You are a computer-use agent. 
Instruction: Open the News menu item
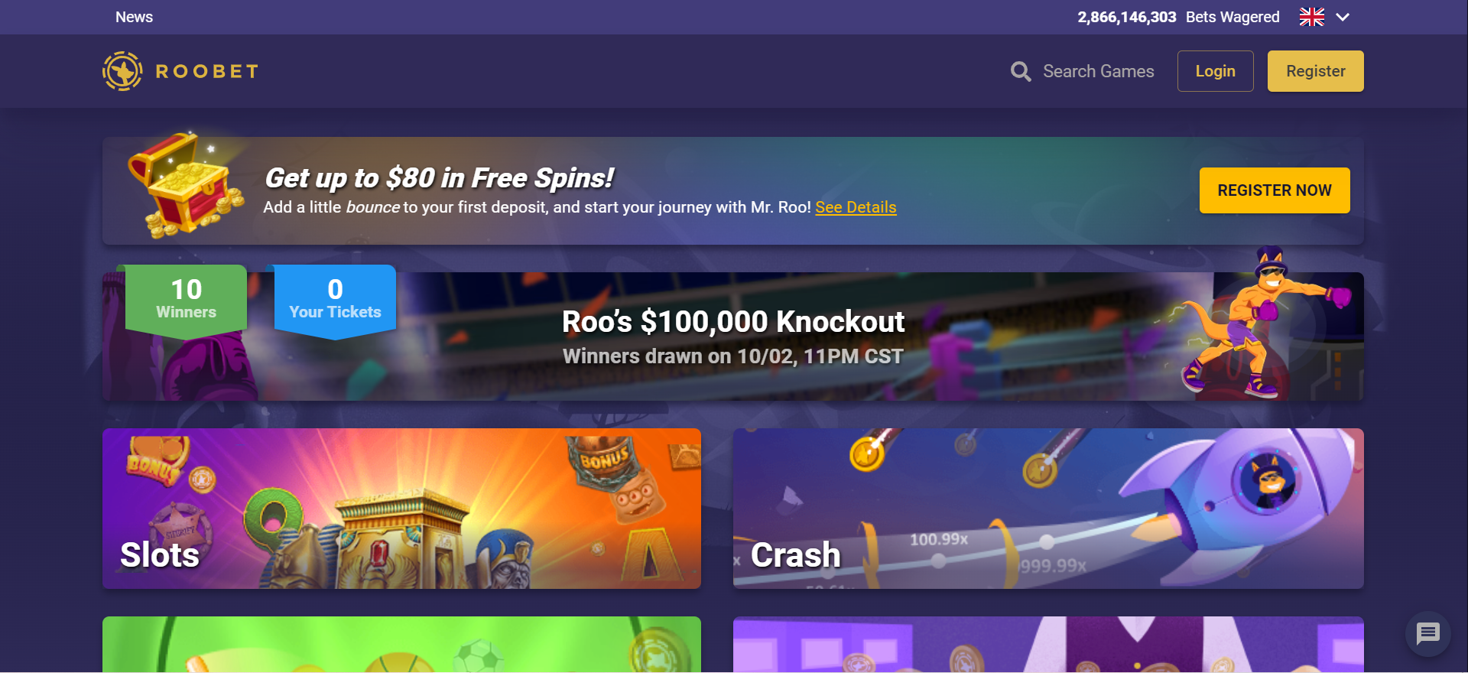coord(134,17)
